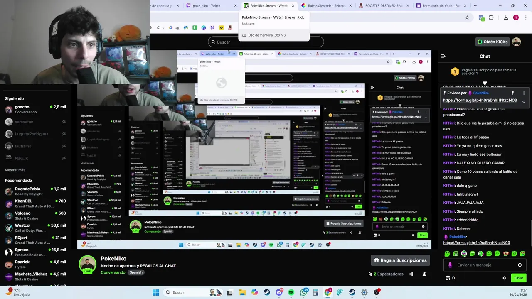The width and height of the screenshot is (532, 299).
Task: Click the tcg bookmark in the bookmarks bar
Action: click(x=174, y=28)
